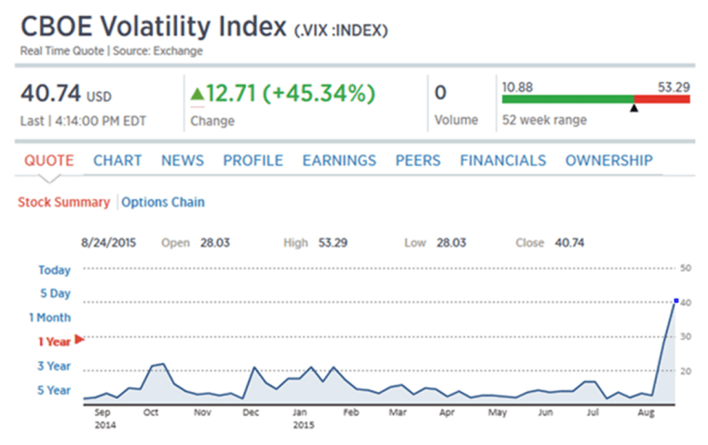Open the FINANCIALS tab

click(502, 160)
